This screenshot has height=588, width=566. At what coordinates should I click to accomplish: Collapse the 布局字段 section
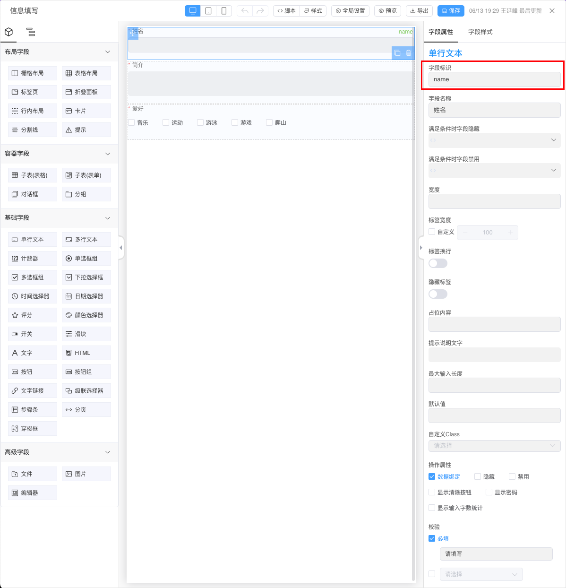107,52
